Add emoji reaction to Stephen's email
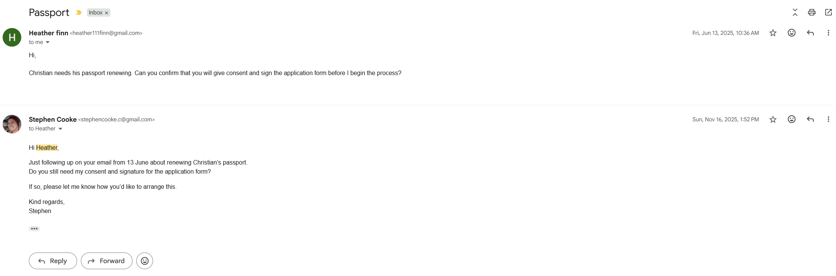The image size is (836, 276). (791, 119)
